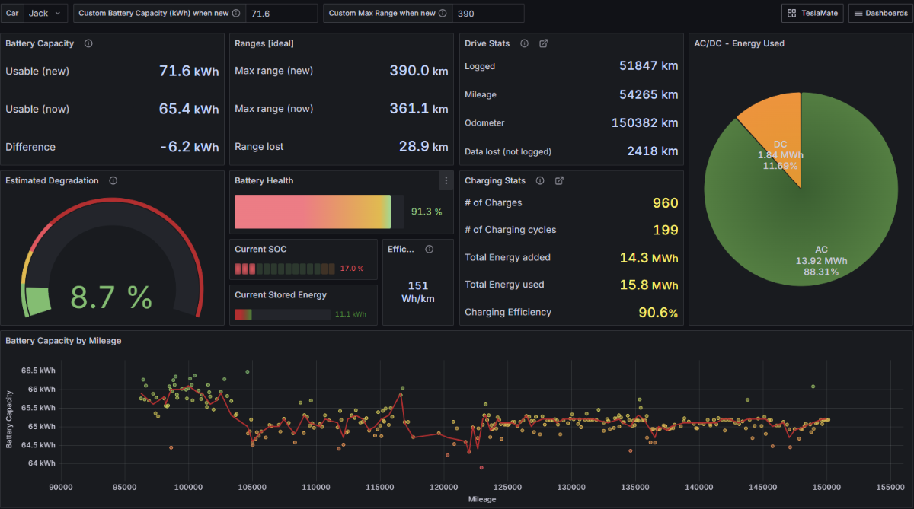The image size is (914, 509).
Task: Click the Custom Max Range input field
Action: (x=487, y=14)
